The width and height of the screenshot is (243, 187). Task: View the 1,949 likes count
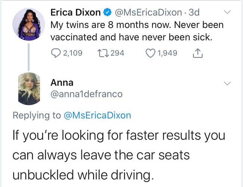[x=167, y=53]
